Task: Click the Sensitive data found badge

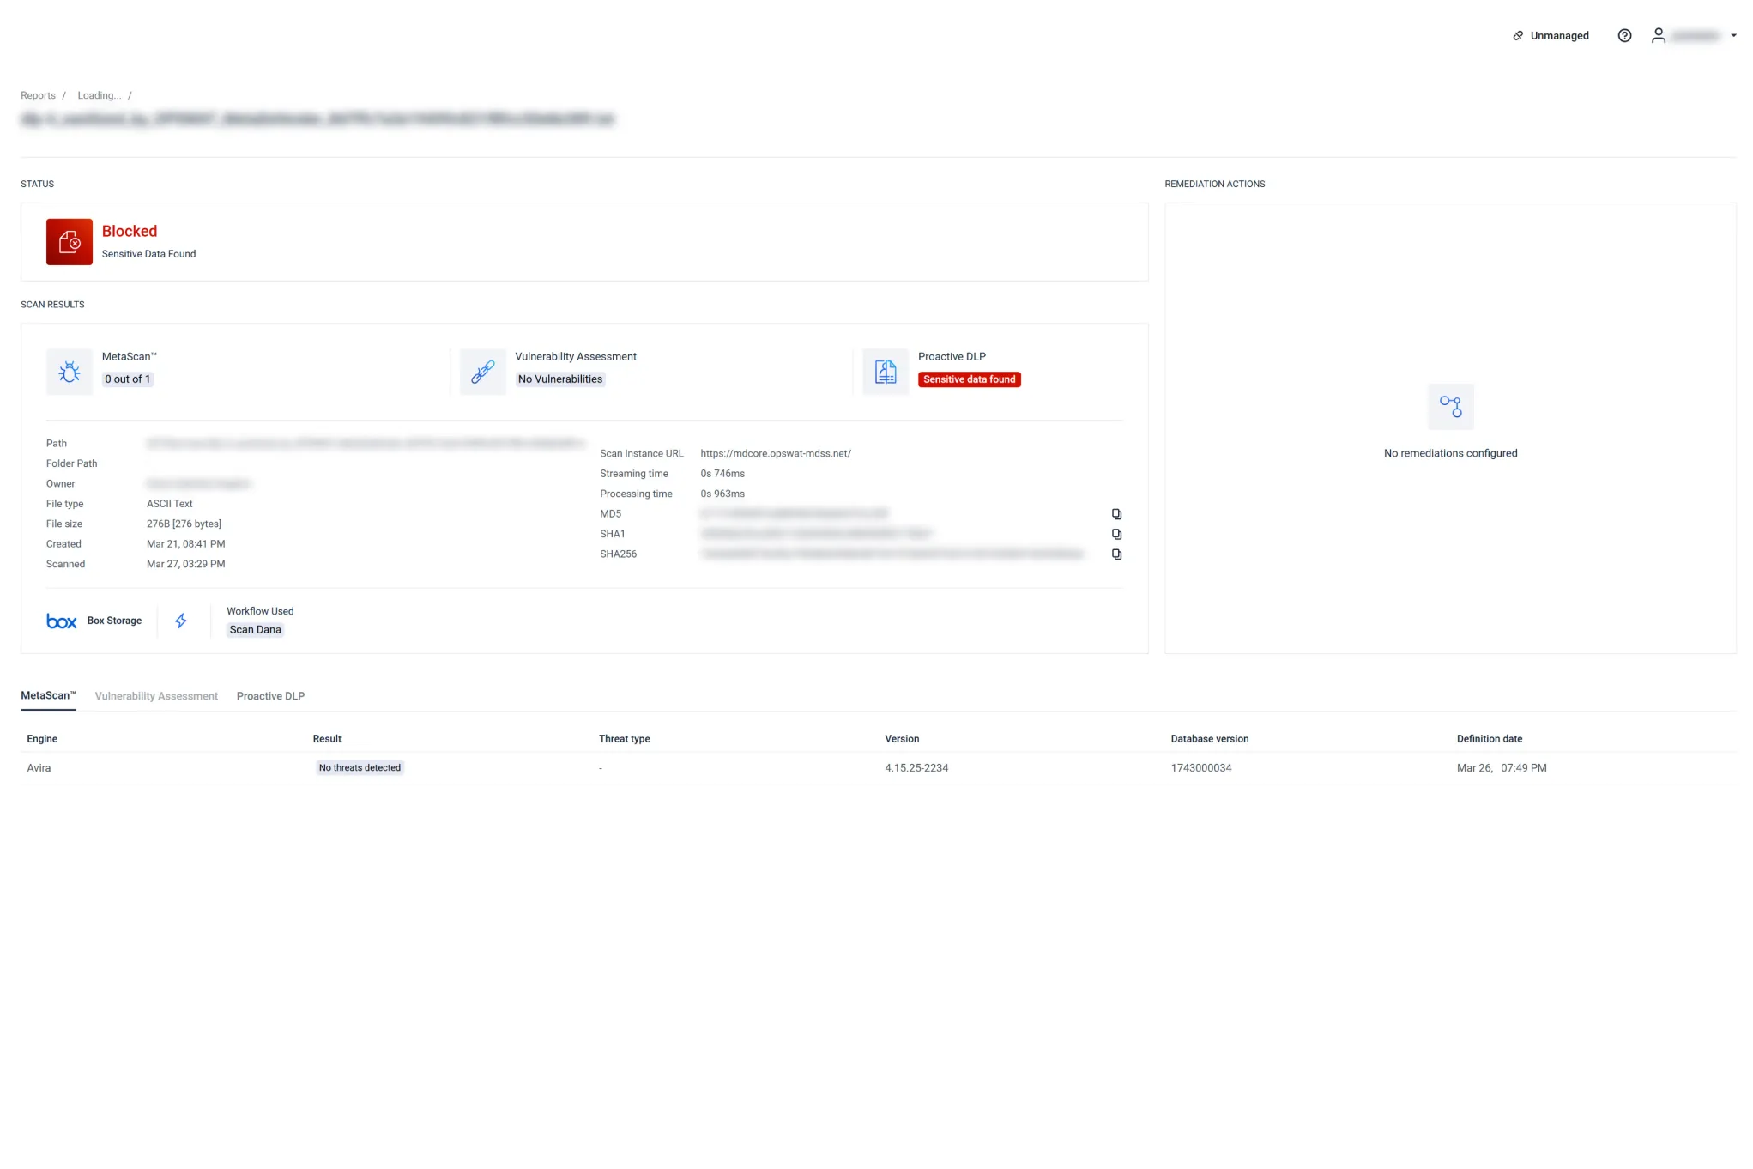Action: point(969,379)
